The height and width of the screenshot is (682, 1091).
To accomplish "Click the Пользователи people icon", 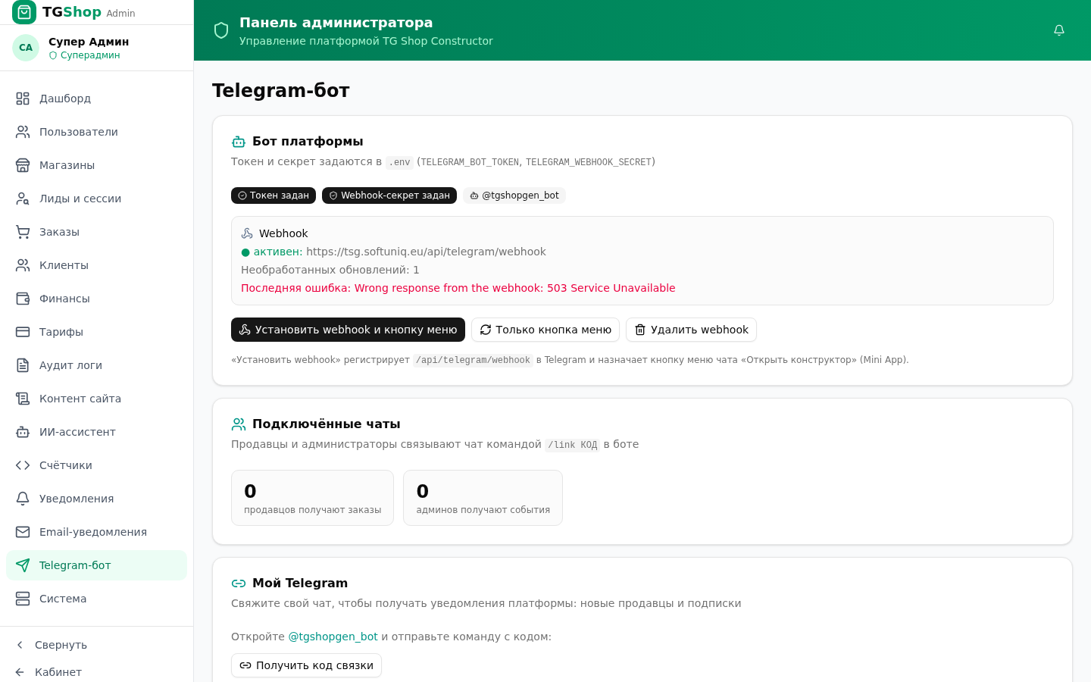I will pos(23,132).
